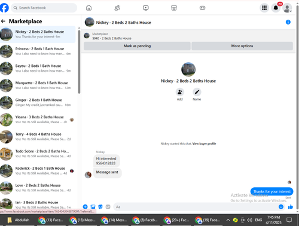
Task: Click the $940 listing title in header
Action: (112, 38)
